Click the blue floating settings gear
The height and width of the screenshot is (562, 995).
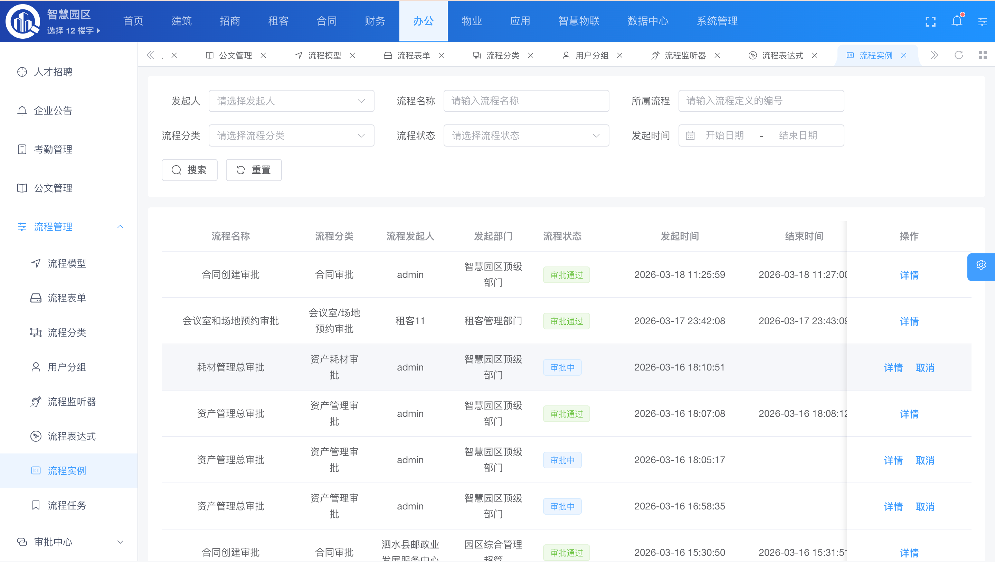(981, 265)
